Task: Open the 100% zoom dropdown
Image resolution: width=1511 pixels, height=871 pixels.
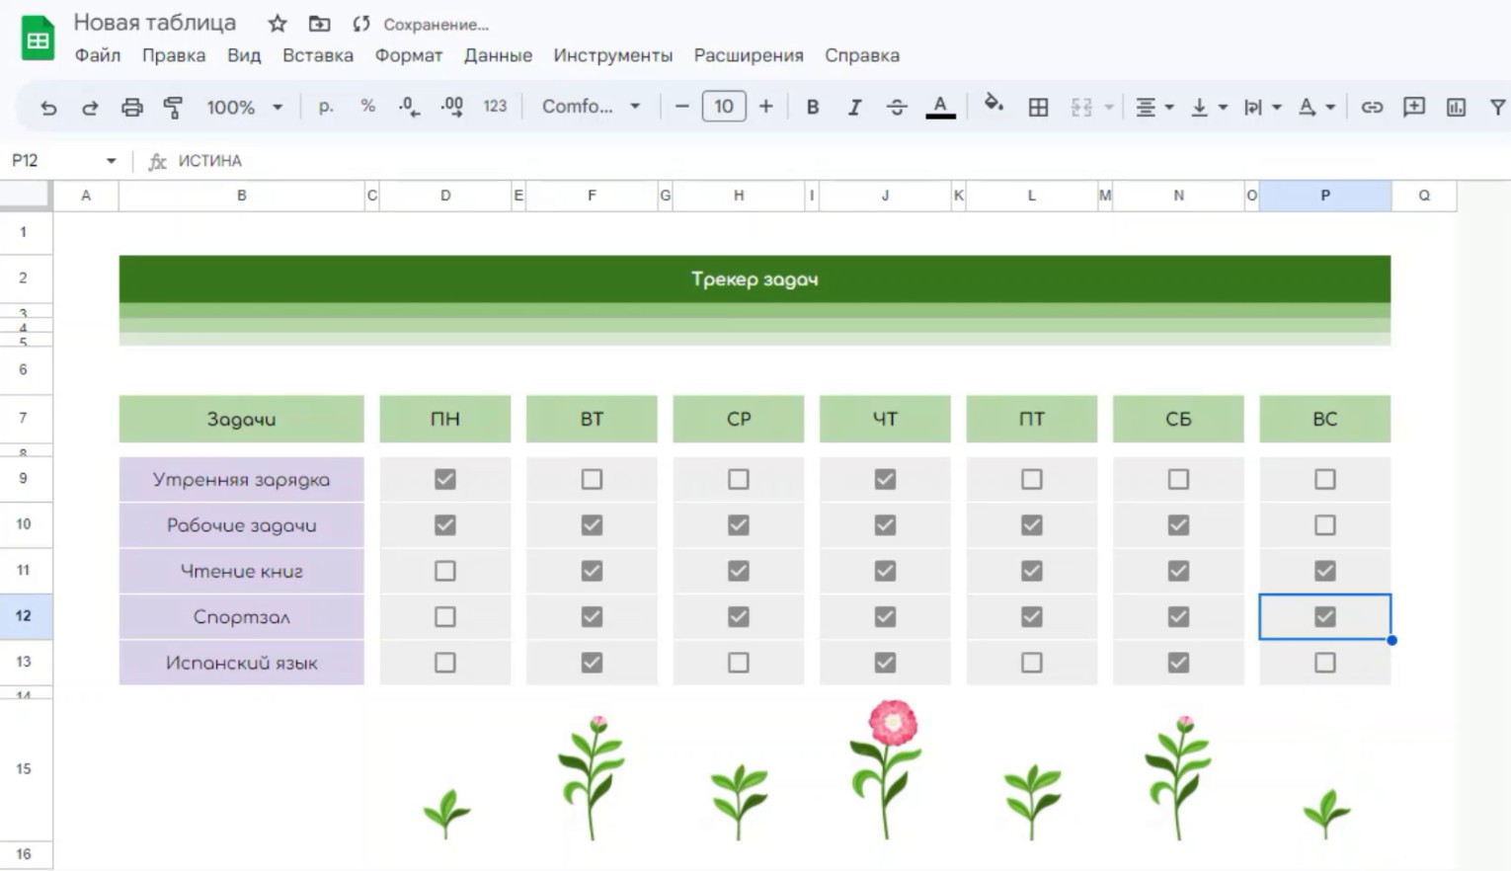Action: click(244, 107)
